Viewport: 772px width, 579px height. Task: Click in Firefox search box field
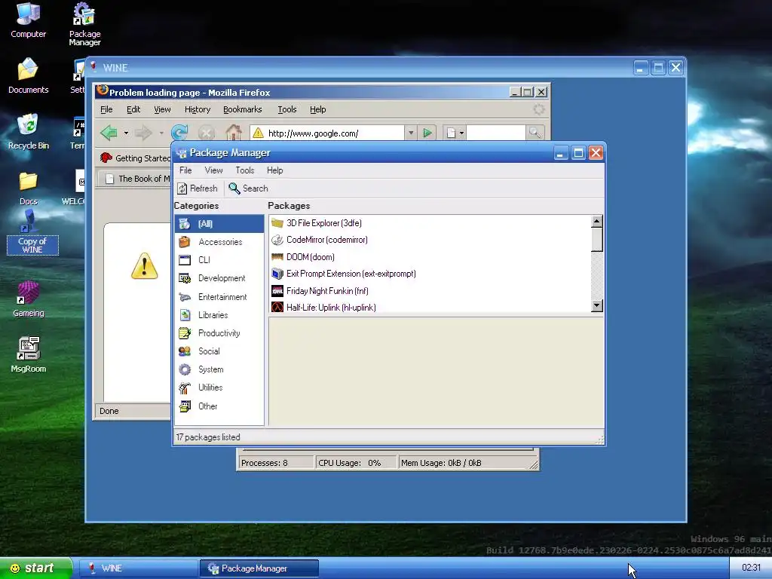(496, 133)
